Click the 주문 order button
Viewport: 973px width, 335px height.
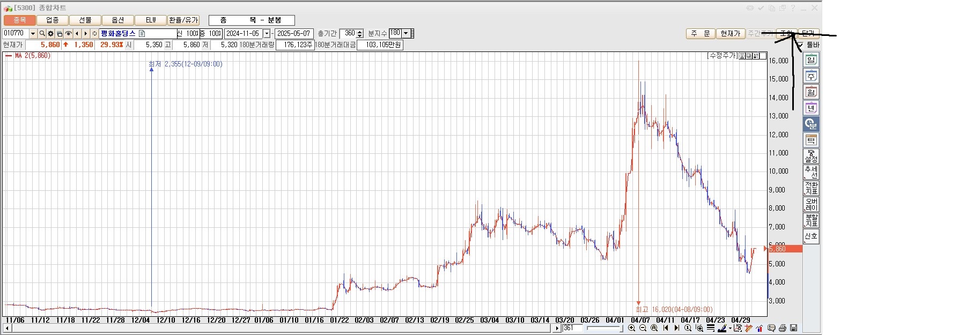point(700,33)
